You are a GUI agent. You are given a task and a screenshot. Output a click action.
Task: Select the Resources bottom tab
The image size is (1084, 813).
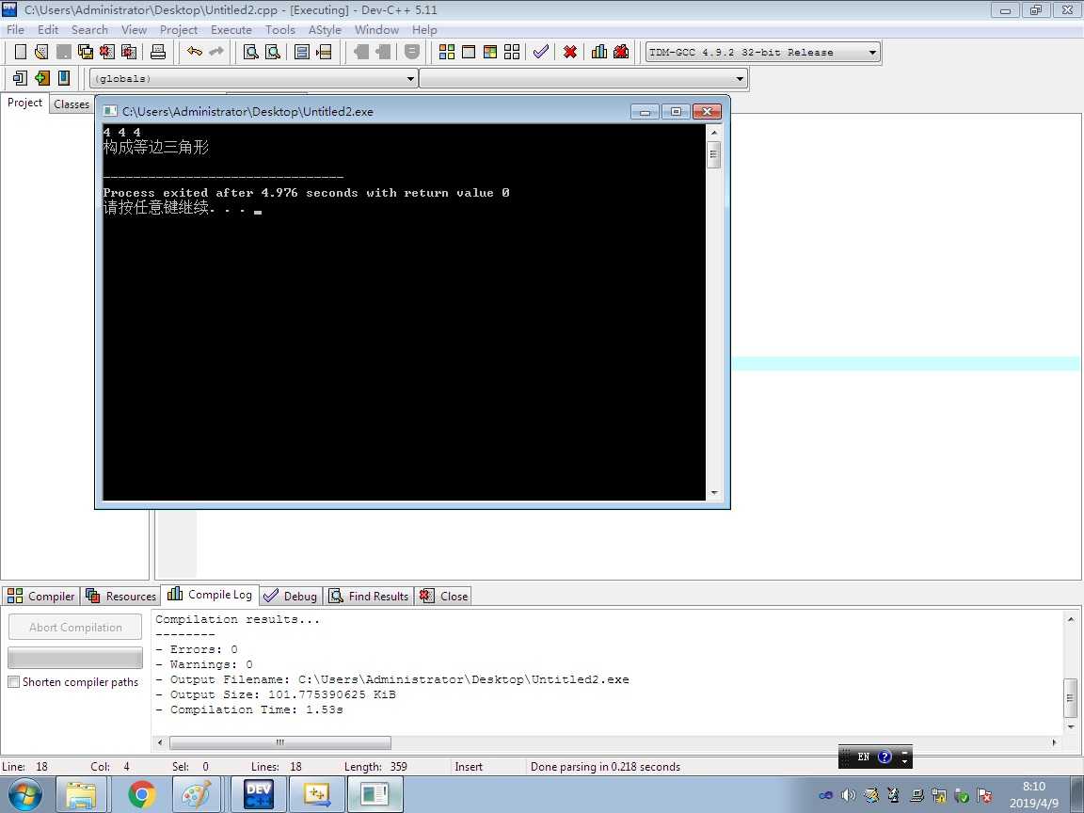(121, 596)
